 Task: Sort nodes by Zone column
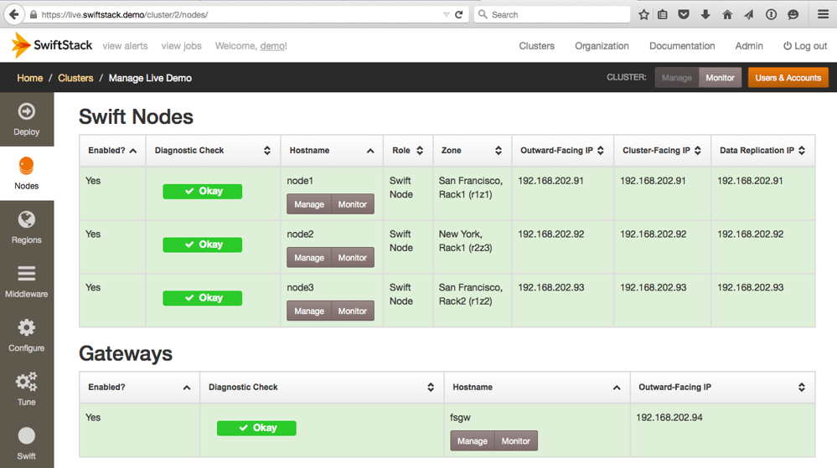click(472, 151)
